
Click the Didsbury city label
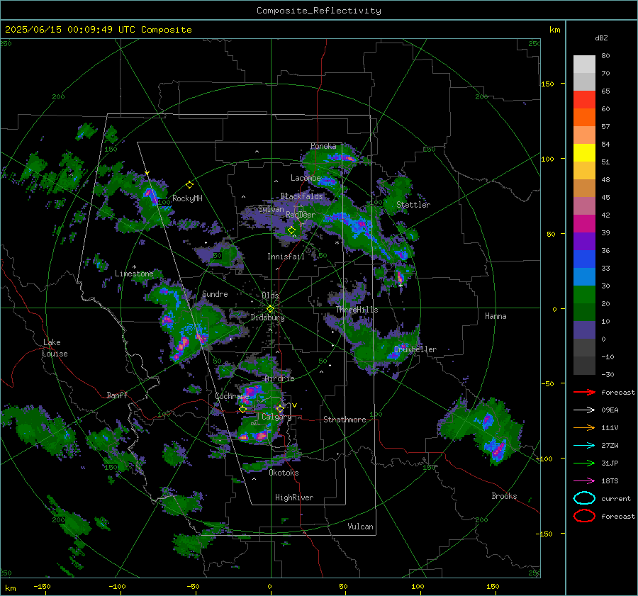pyautogui.click(x=267, y=317)
